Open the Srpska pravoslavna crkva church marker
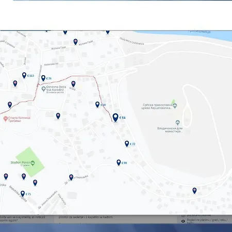The width and height of the screenshot is (232, 232). [175, 106]
